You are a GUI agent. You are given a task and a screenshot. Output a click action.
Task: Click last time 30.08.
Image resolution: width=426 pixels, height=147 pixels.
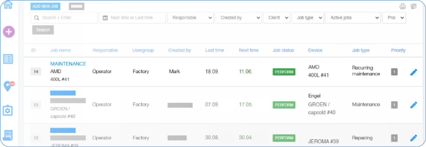[212, 137]
